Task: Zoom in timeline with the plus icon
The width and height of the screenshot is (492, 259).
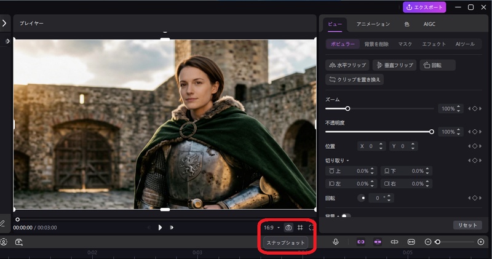Action: coord(481,242)
